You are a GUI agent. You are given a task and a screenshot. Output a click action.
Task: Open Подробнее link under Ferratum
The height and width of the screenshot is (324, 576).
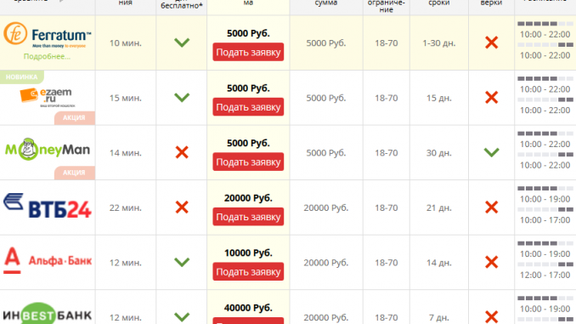pos(47,57)
